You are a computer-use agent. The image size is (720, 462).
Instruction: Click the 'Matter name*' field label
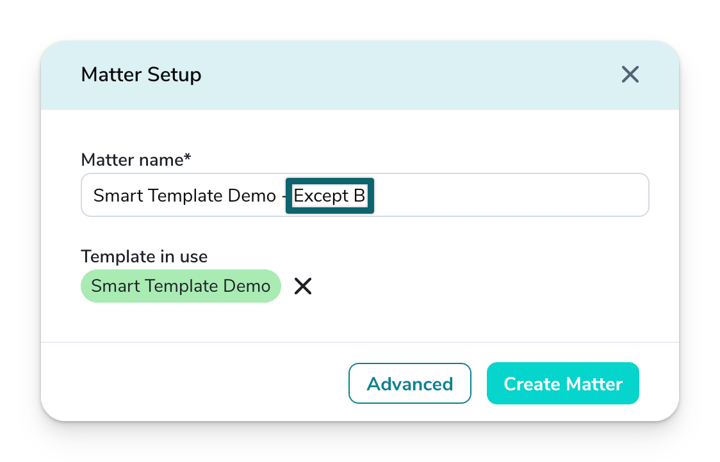click(x=131, y=160)
